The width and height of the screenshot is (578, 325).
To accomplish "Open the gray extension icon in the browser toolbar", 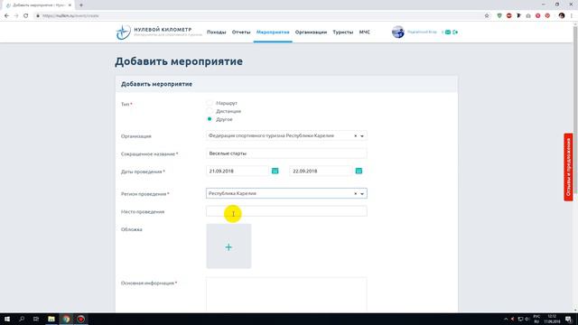I will [x=528, y=16].
